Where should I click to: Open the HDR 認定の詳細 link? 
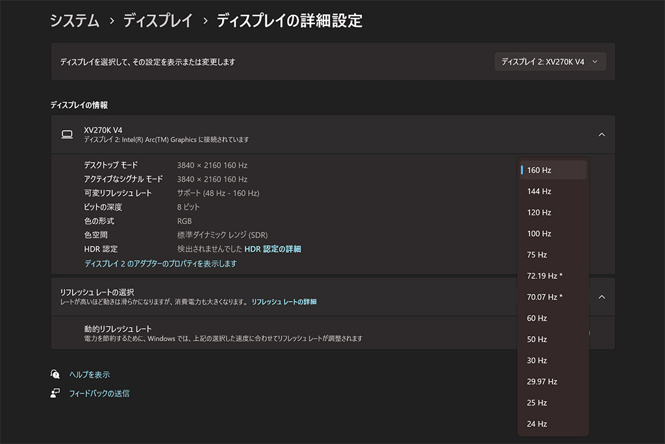272,249
